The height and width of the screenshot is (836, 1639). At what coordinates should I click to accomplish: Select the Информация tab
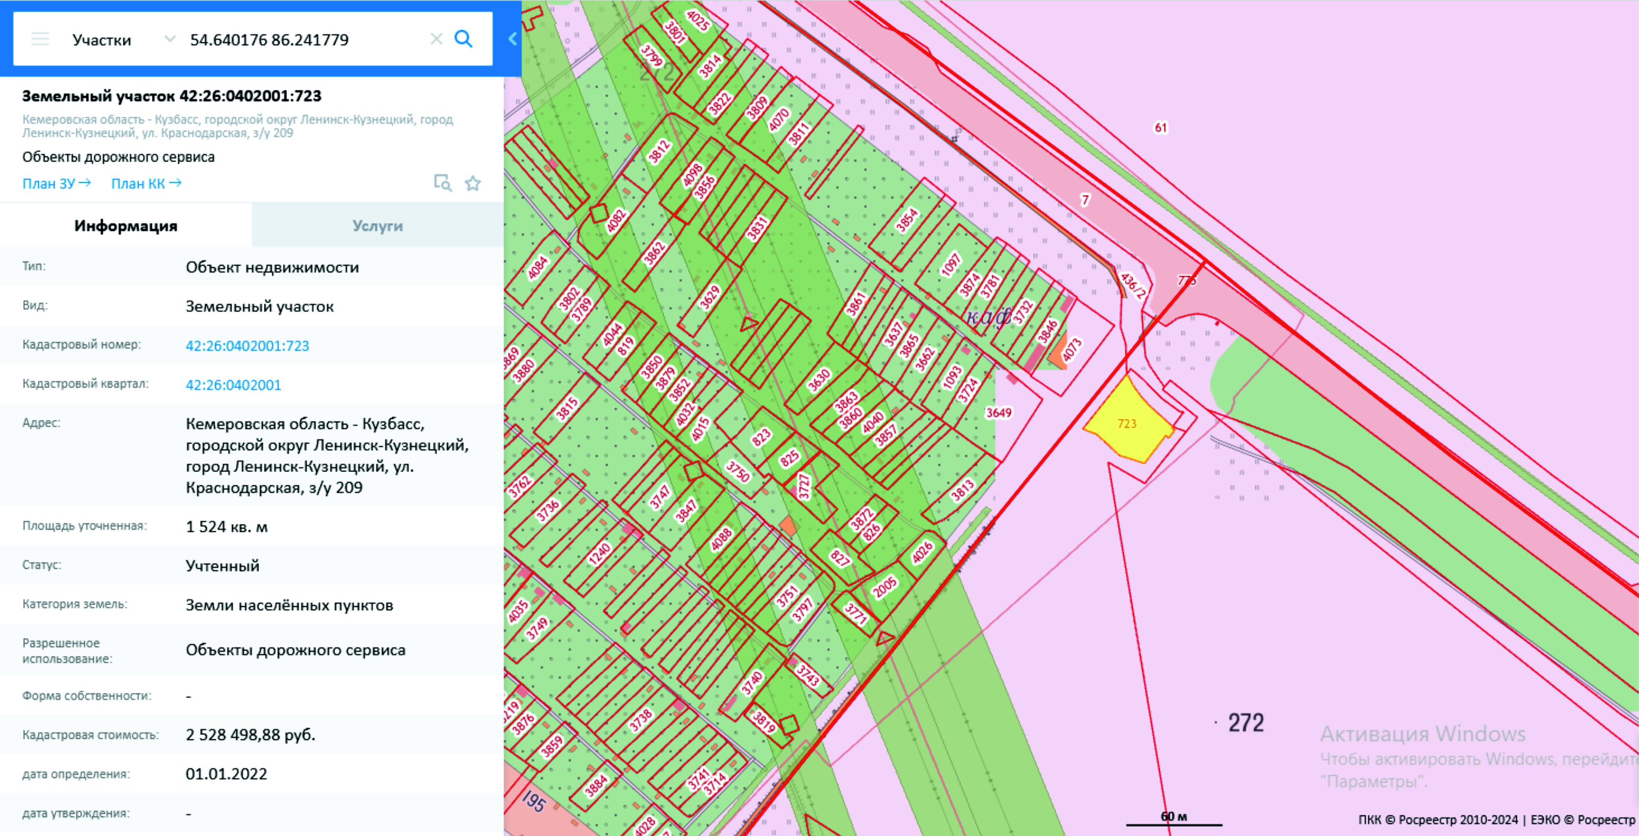point(126,225)
